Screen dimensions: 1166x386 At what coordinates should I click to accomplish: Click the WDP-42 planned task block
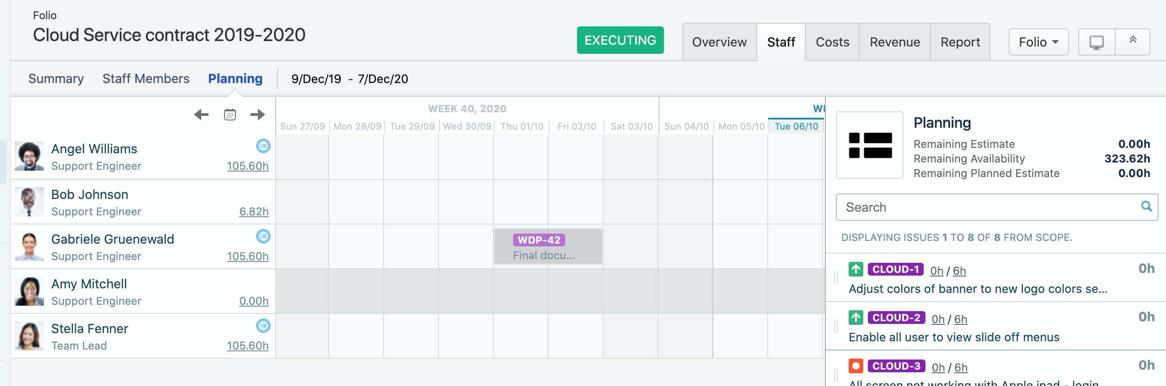(548, 246)
